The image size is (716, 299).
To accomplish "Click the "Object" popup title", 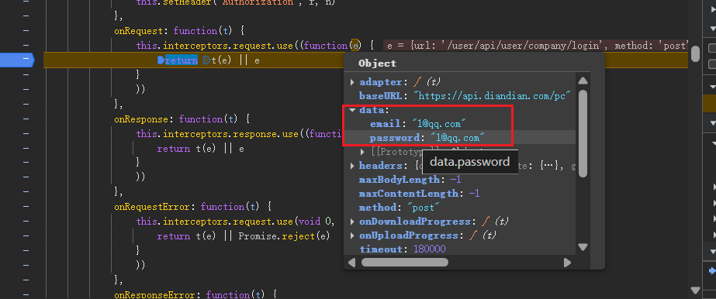I will click(x=377, y=64).
